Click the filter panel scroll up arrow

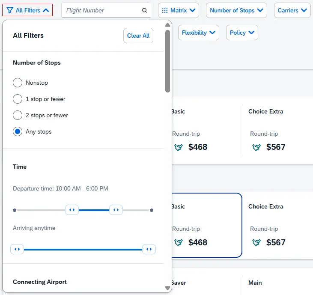[x=168, y=25]
